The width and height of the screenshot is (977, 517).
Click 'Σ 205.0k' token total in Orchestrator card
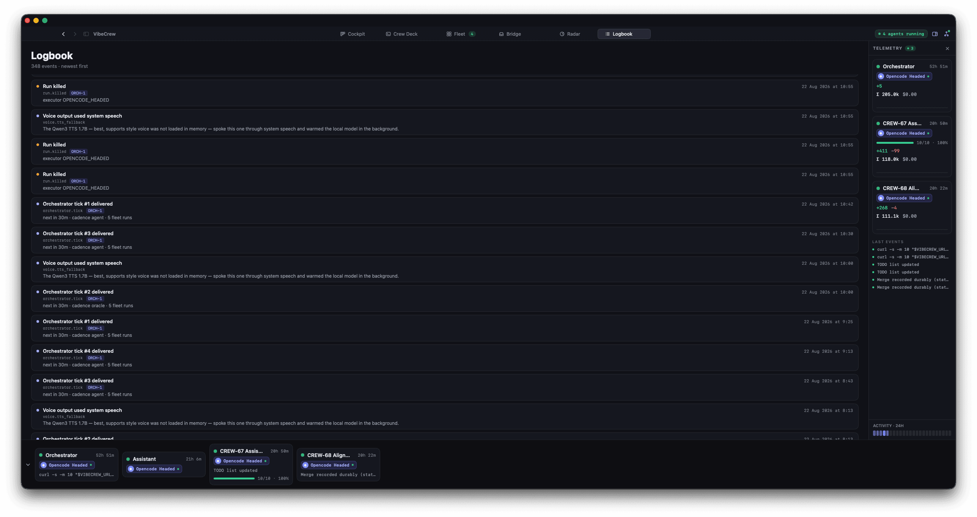887,94
